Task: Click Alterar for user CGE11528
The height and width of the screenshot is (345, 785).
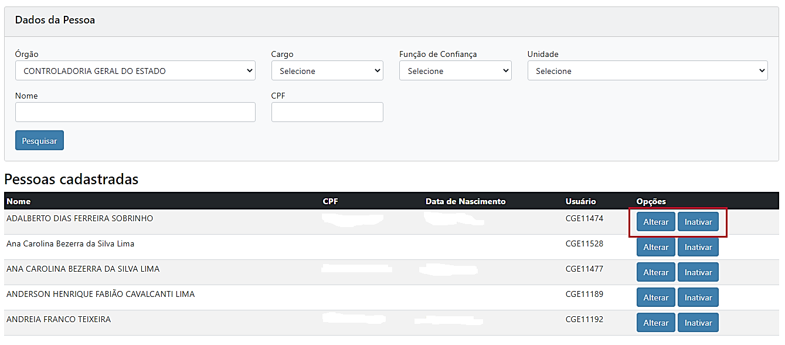Action: (x=655, y=247)
